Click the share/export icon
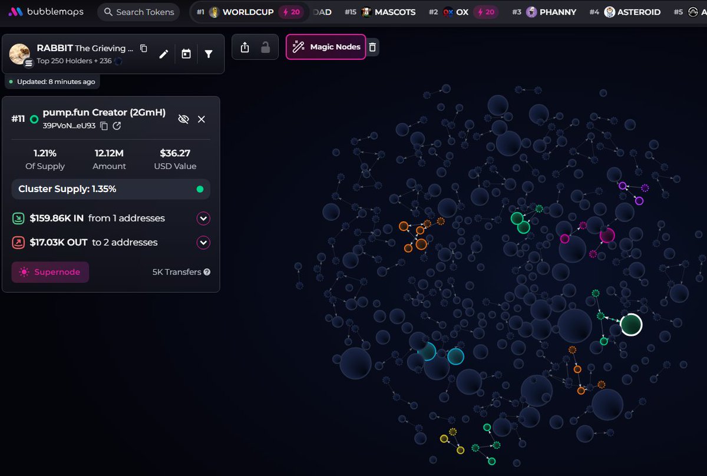 (x=246, y=47)
